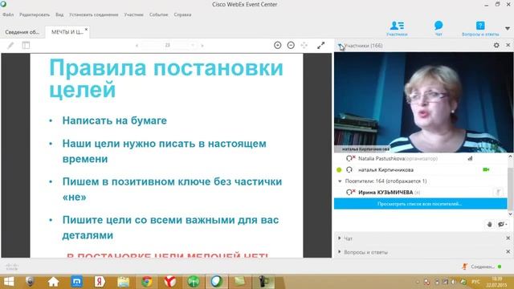
Task: Click muted headset icon beside Natalia Pastushkova
Action: point(350,159)
